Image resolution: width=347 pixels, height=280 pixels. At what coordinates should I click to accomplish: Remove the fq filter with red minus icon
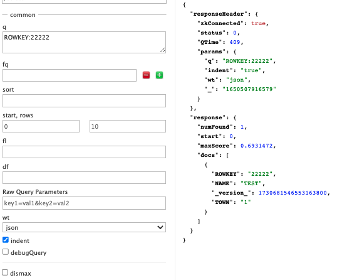point(146,75)
